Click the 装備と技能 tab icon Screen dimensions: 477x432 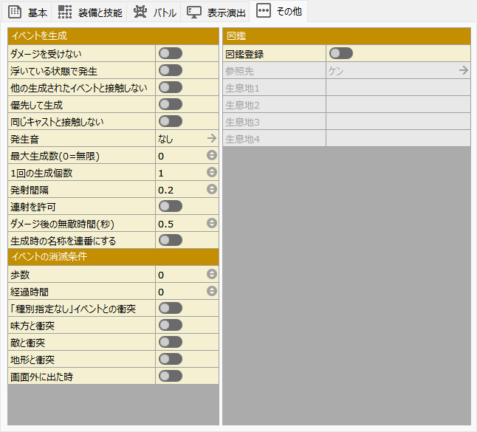[x=66, y=12]
